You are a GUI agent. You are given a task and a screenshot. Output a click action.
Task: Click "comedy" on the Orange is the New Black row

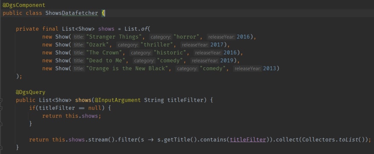213,68
